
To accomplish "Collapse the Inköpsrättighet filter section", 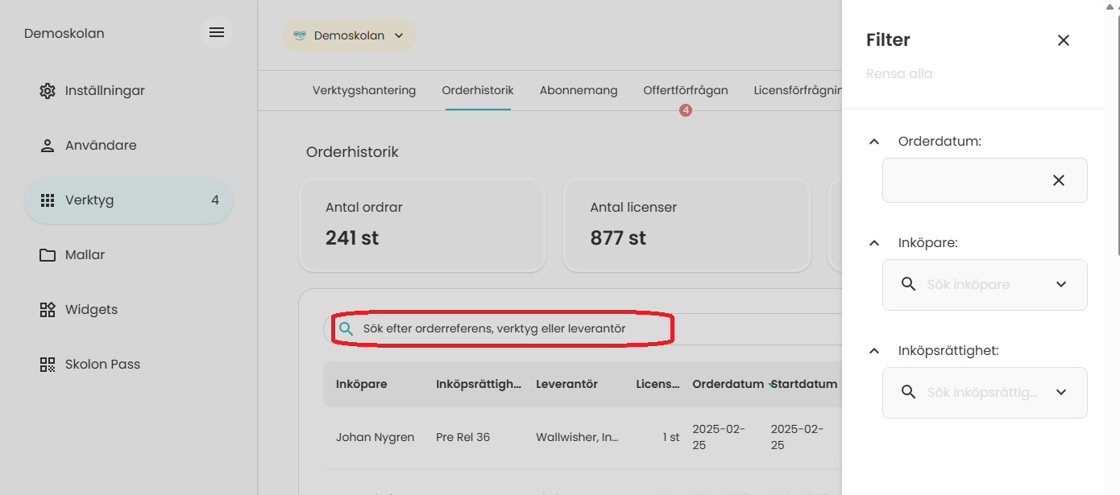I will (x=874, y=351).
